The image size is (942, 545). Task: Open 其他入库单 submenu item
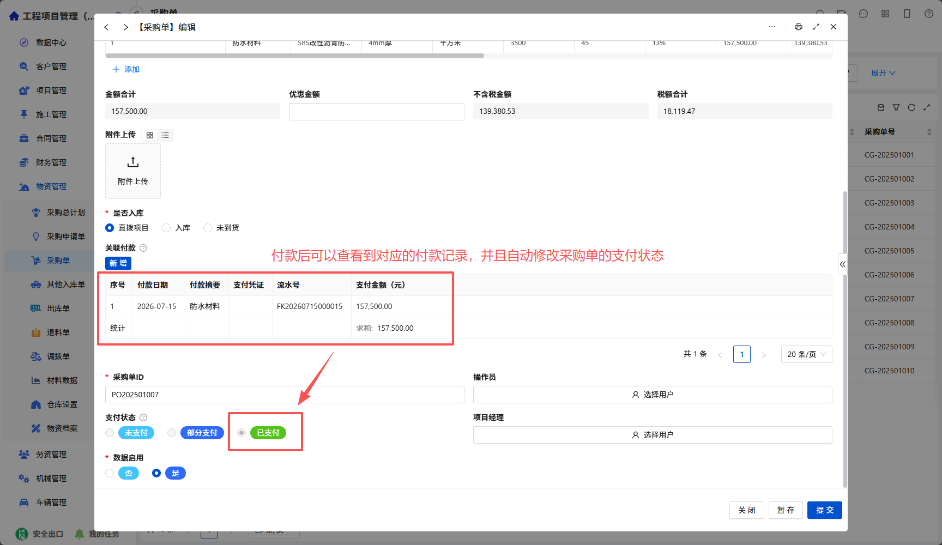[65, 284]
